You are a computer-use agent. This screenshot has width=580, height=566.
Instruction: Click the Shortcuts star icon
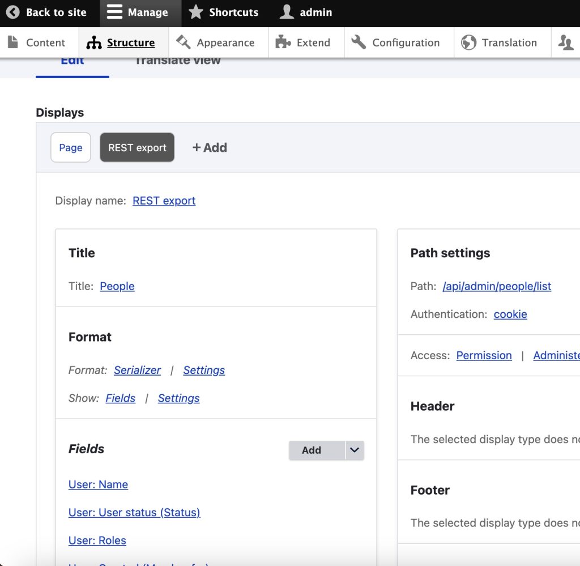coord(195,12)
